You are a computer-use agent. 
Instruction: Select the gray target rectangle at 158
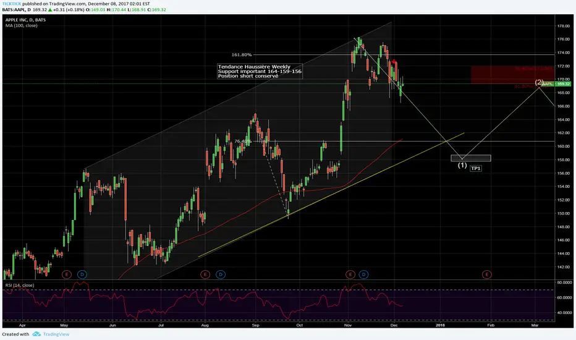(471, 158)
